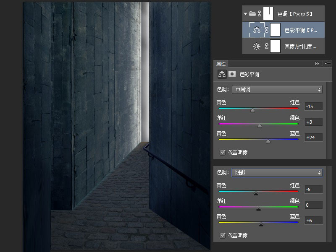The image size is (336, 252).
Task: Collapse the 色调 layer group triangle
Action: click(246, 14)
